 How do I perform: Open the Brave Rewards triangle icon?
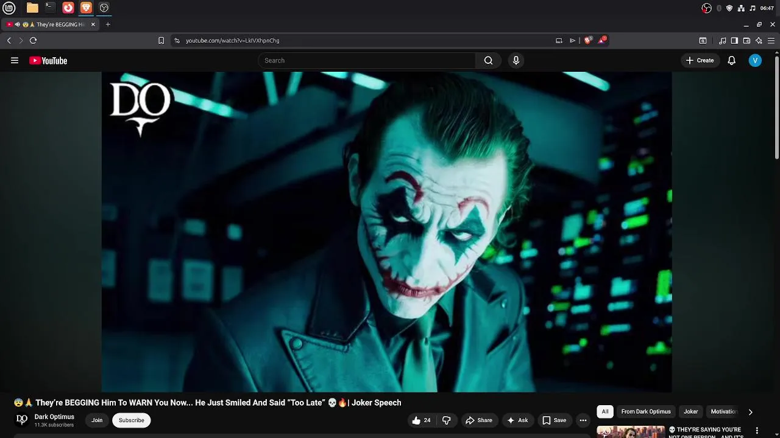[x=602, y=40]
